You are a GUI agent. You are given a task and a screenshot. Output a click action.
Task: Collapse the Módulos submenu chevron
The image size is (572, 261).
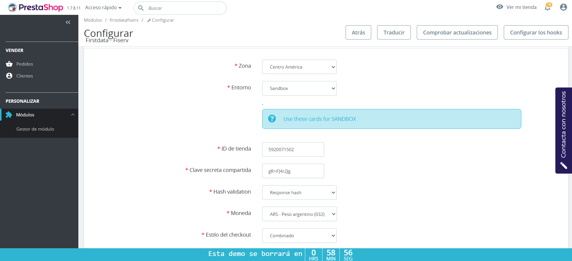tap(73, 115)
